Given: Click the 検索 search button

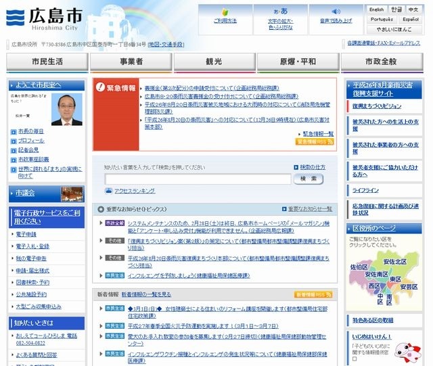Looking at the screenshot, I should (x=309, y=179).
